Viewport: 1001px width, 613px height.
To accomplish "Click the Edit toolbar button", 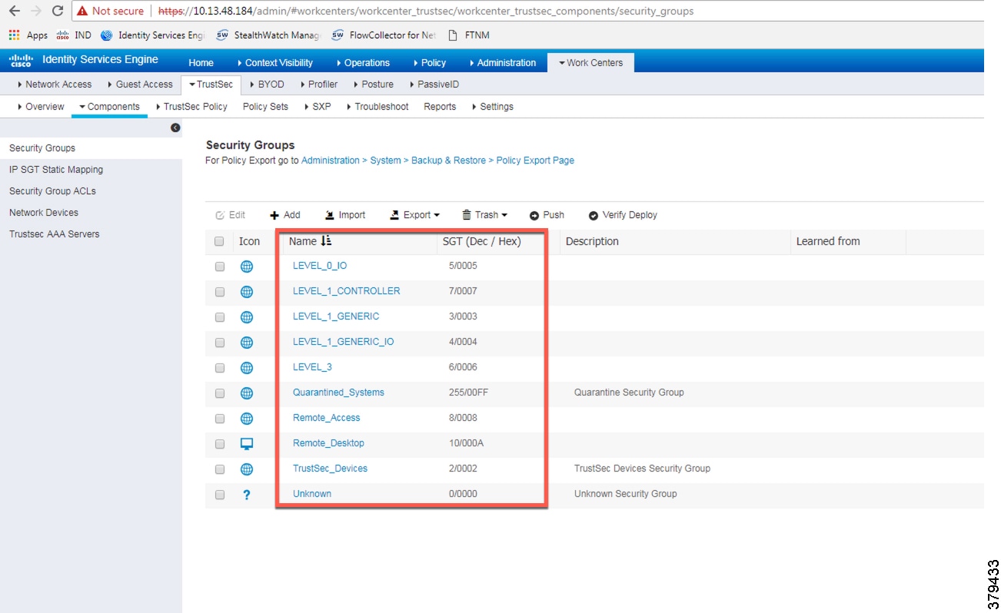I will (231, 215).
